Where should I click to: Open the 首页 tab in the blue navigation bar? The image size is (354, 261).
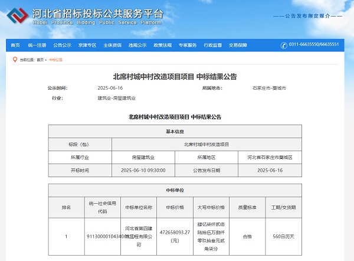coord(15,45)
